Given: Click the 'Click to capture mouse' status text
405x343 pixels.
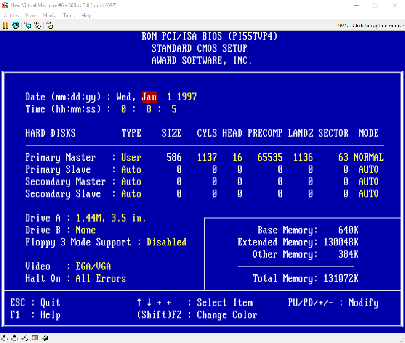Looking at the screenshot, I should click(x=370, y=26).
